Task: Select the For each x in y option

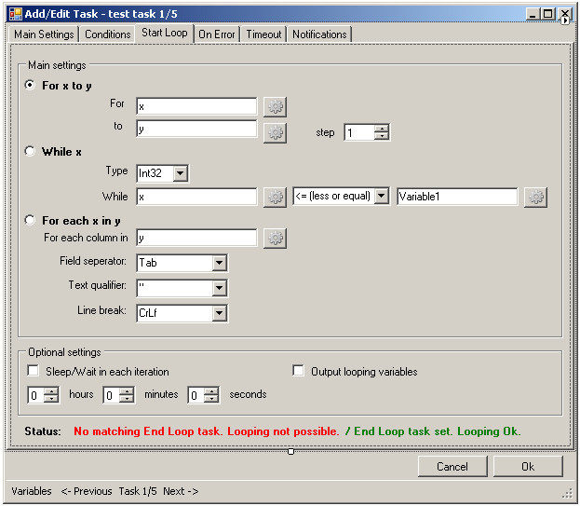Action: pyautogui.click(x=31, y=221)
